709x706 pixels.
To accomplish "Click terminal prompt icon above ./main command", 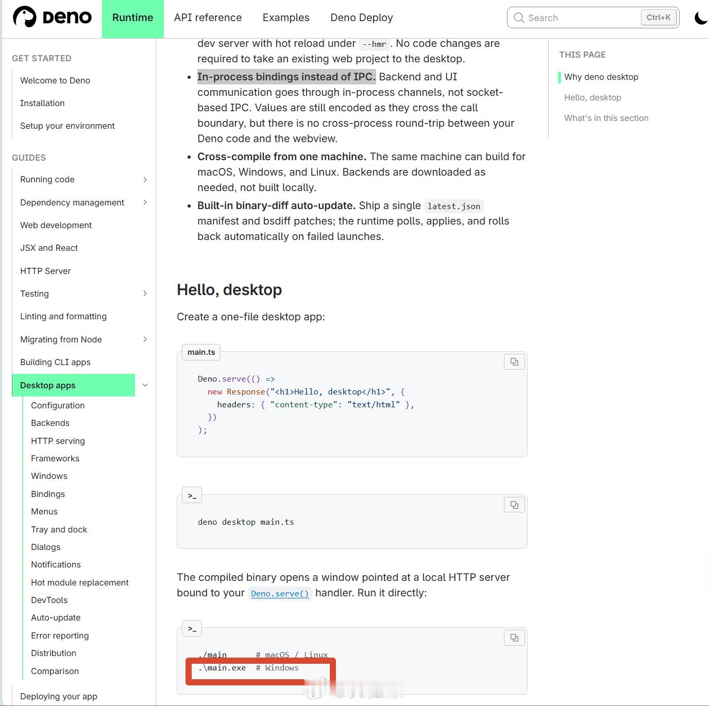I will coord(192,629).
